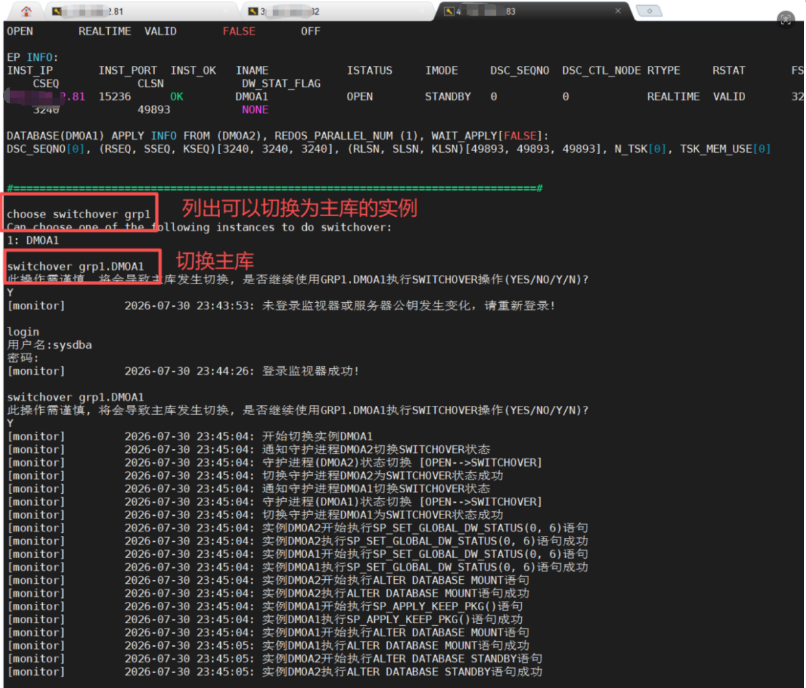Click session icon on tab ending 32
This screenshot has height=688, width=806.
coord(253,11)
